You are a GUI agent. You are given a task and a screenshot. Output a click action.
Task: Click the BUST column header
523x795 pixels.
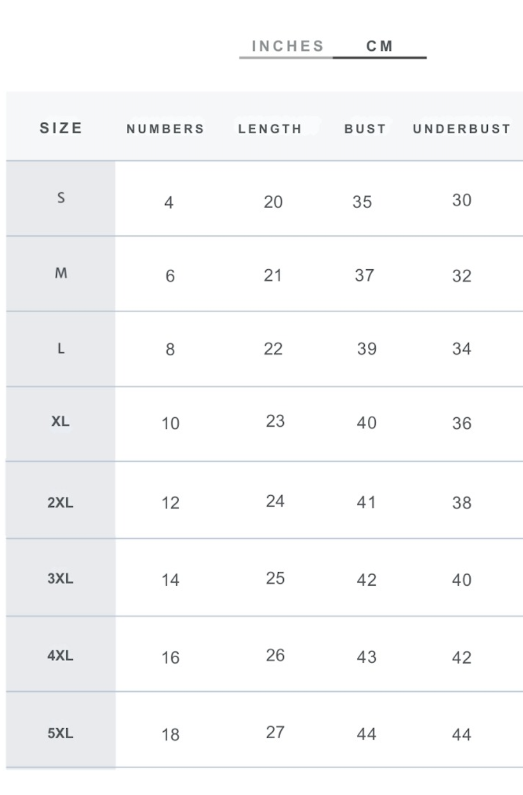click(x=365, y=129)
